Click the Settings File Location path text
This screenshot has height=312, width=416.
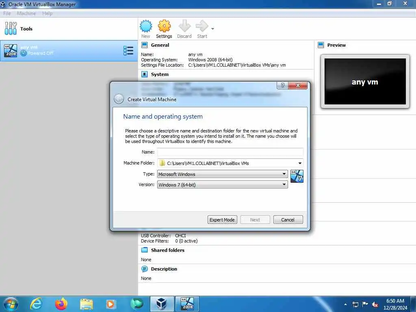point(237,65)
